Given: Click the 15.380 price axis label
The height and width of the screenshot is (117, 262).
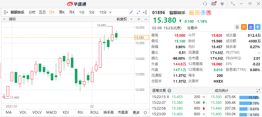Looking at the screenshot, I should click(142, 38).
